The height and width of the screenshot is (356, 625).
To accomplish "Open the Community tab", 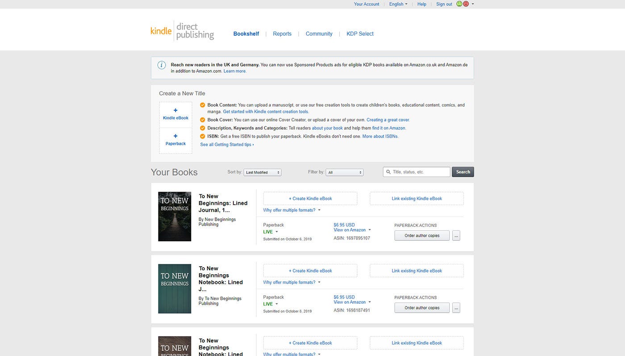I will tap(319, 34).
